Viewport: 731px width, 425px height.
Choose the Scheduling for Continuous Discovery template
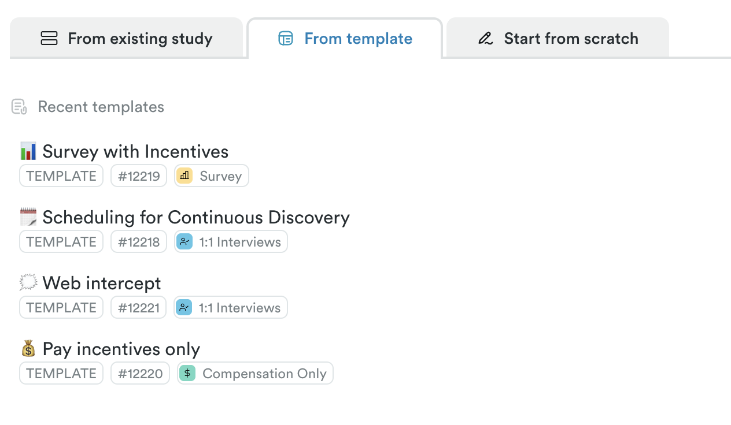click(196, 217)
